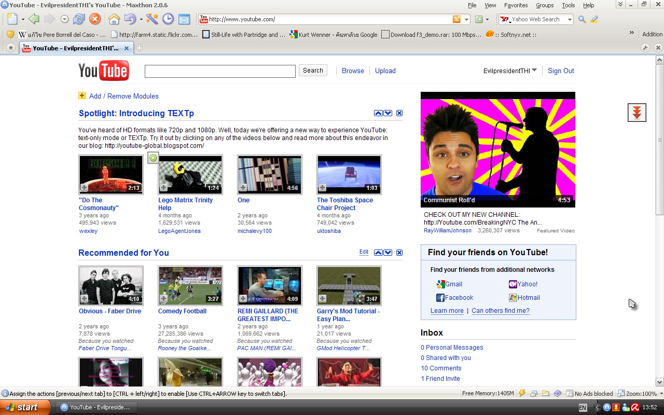Viewport: 664px width, 415px height.
Task: Click the YouTube Search button
Action: pyautogui.click(x=313, y=71)
